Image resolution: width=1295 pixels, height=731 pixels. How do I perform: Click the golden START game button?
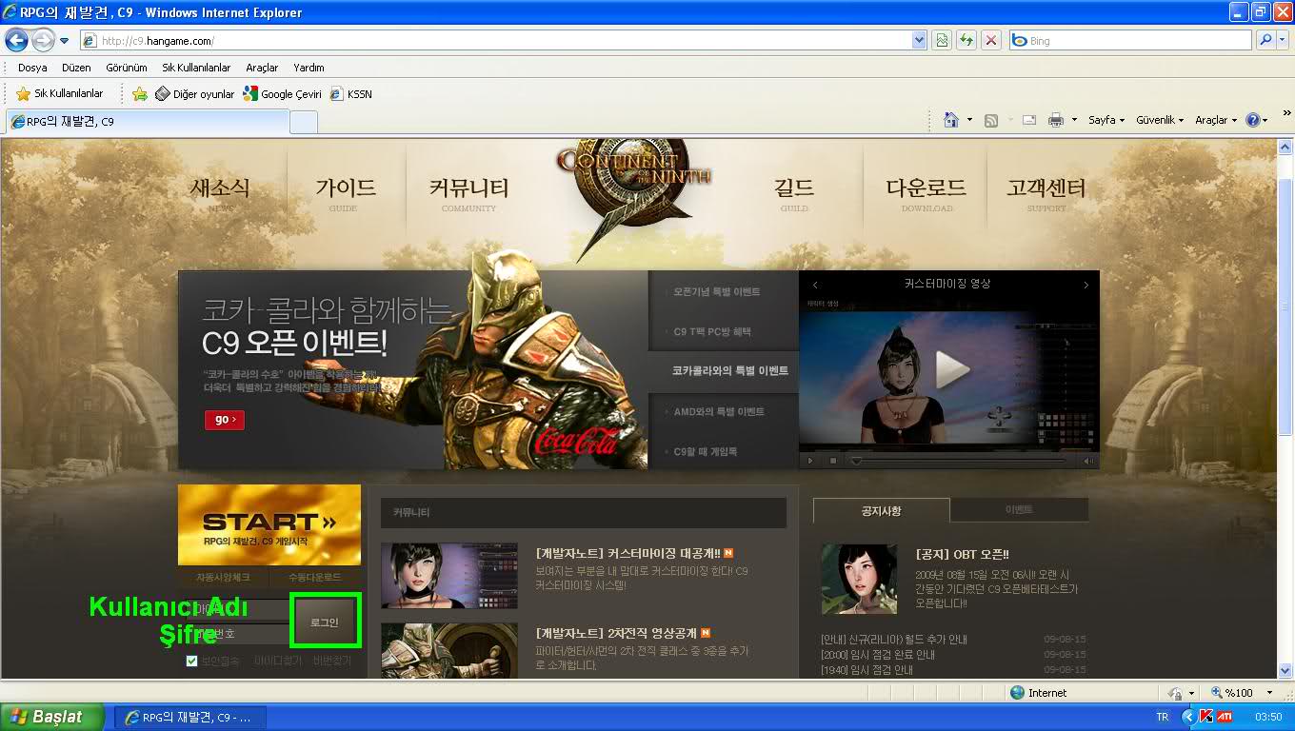pyautogui.click(x=269, y=525)
